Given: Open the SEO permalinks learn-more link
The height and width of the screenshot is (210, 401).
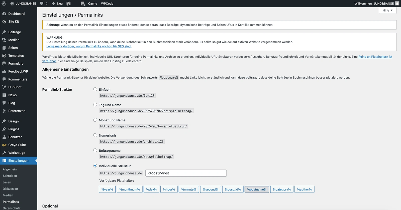Looking at the screenshot, I should click(89, 46).
